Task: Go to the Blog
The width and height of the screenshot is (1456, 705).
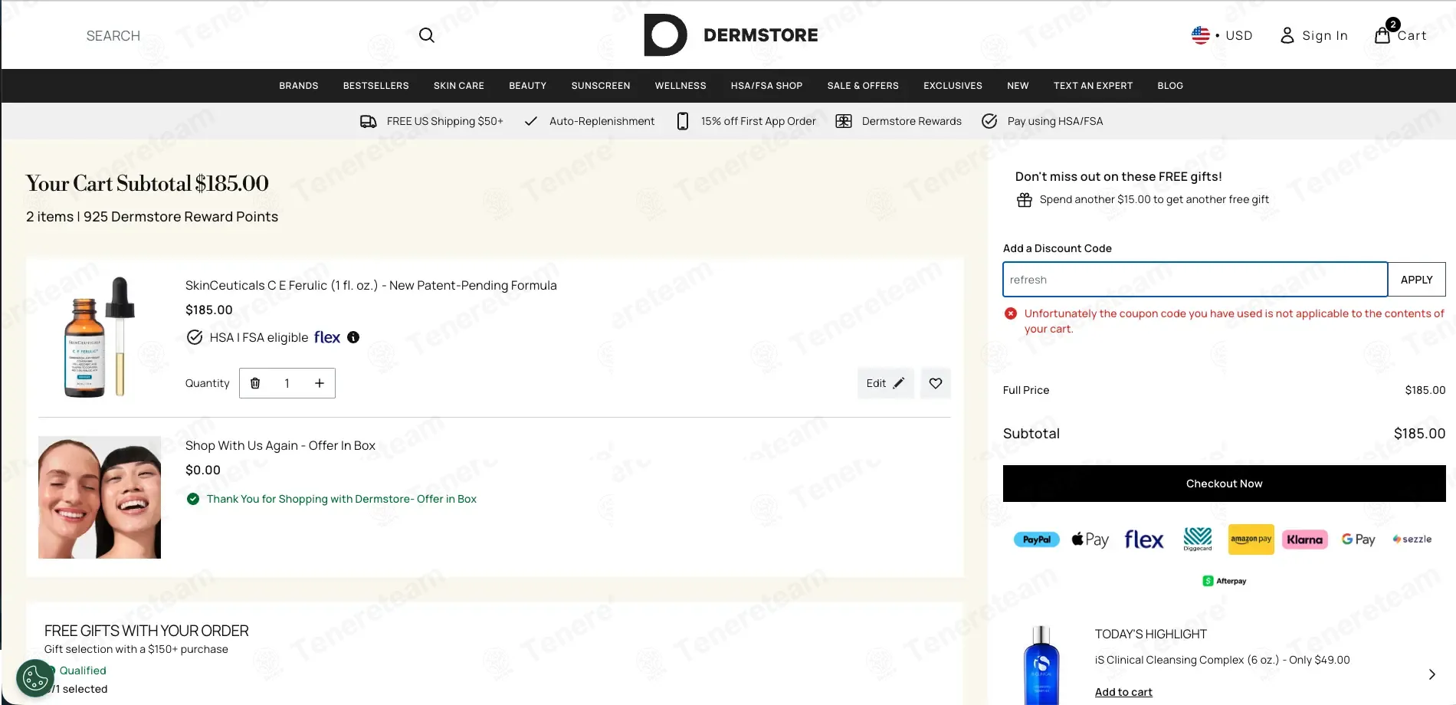Action: (1170, 86)
